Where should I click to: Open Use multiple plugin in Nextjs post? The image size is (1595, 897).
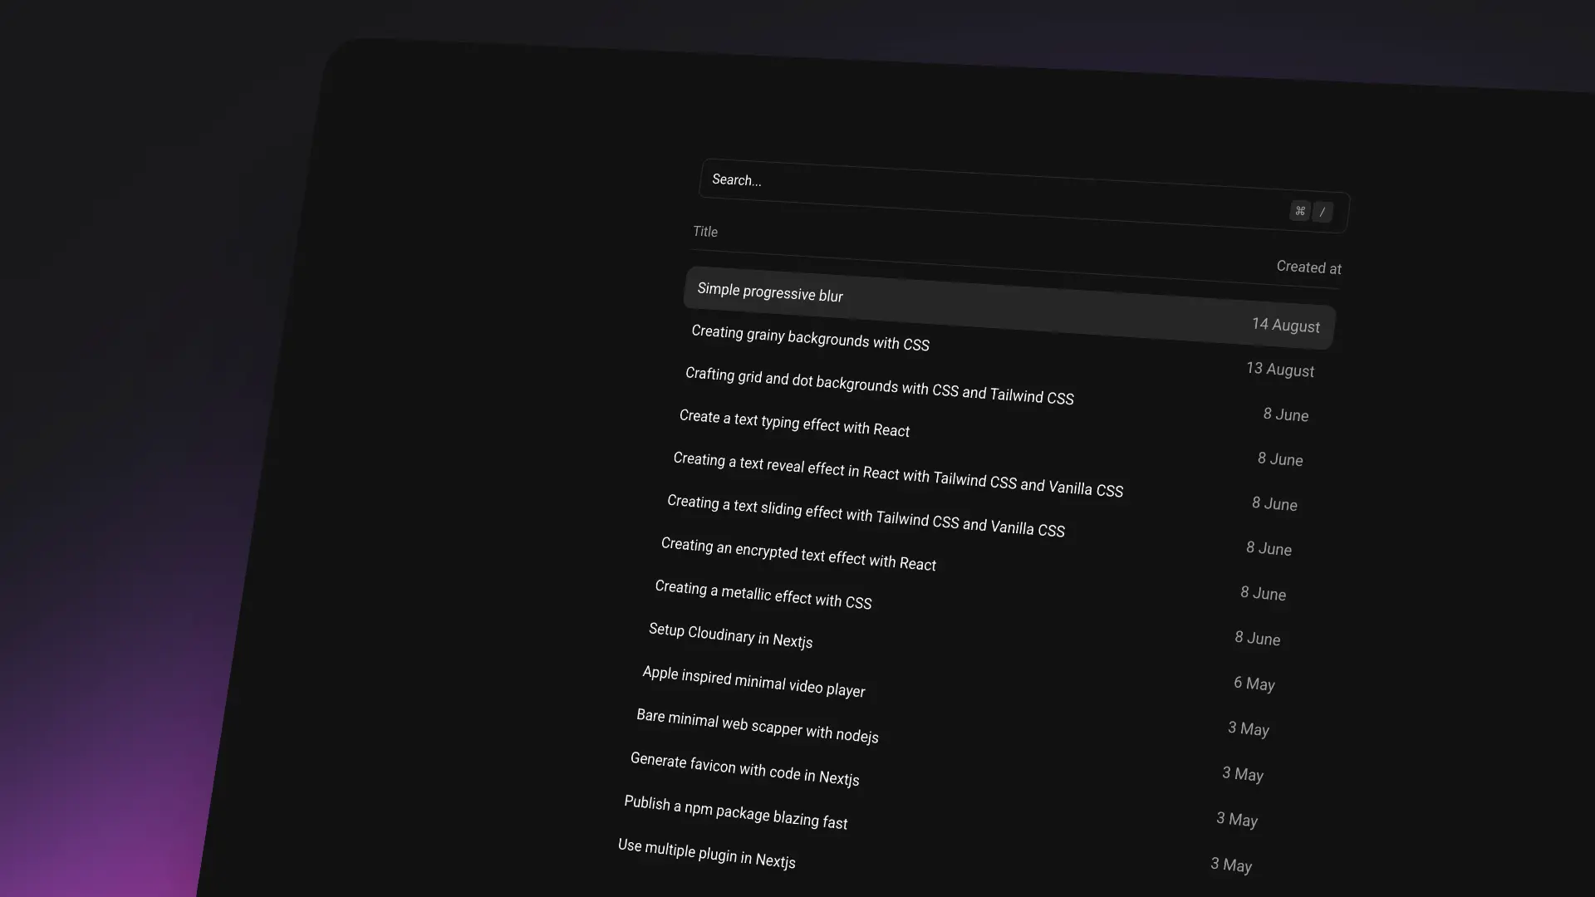pyautogui.click(x=706, y=854)
